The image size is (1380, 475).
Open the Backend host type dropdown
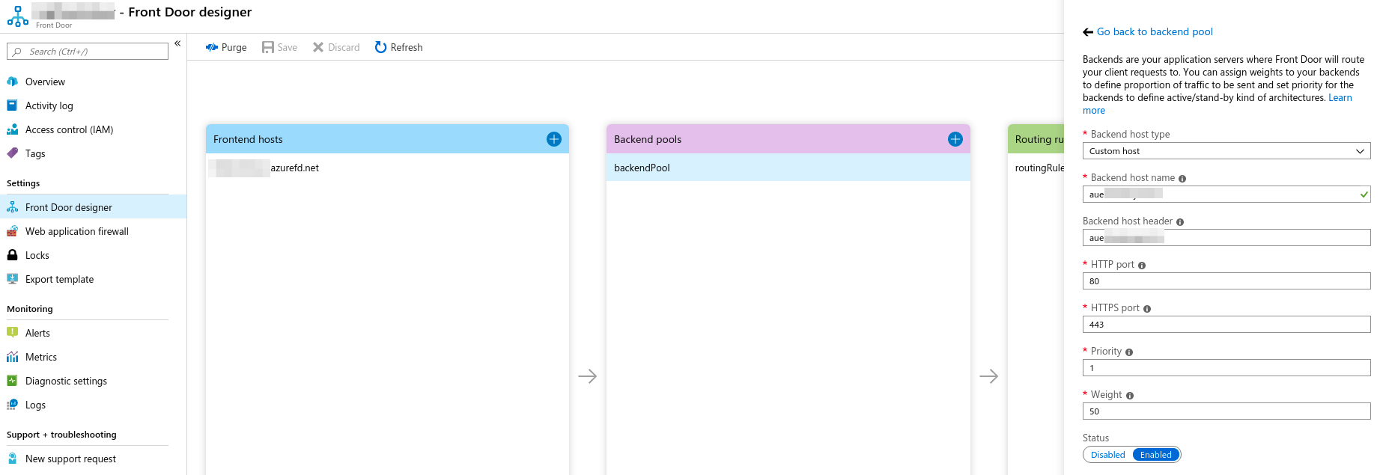tap(1227, 151)
